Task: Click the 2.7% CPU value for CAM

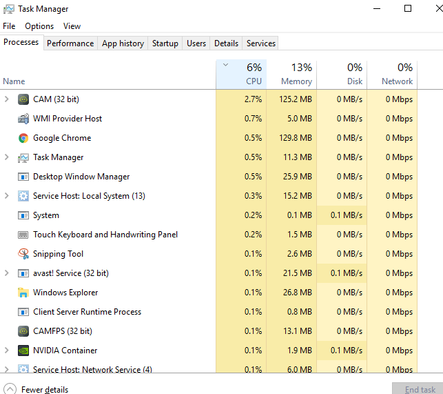Action: [253, 99]
